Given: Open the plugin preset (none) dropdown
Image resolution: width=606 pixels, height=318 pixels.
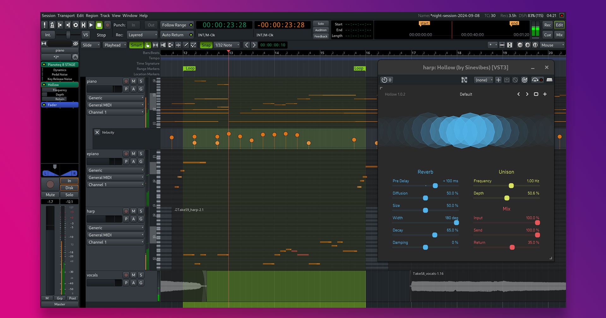Looking at the screenshot, I should pyautogui.click(x=484, y=80).
